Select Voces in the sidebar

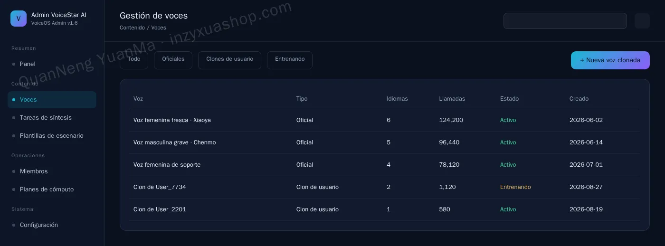52,100
